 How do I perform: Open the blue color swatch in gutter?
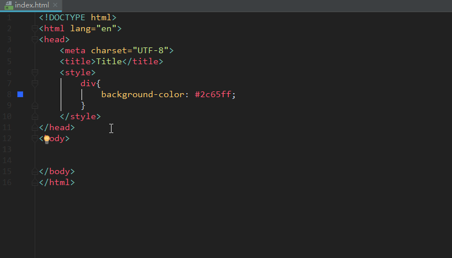(x=20, y=94)
